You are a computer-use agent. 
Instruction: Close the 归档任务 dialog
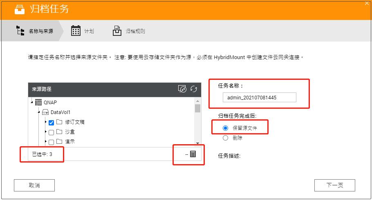pyautogui.click(x=367, y=3)
